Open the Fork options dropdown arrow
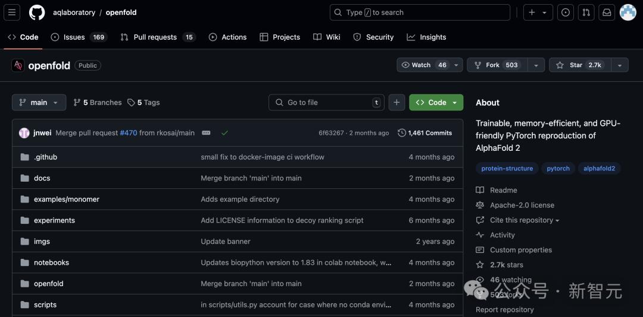Screen dimensions: 643x317 [536, 65]
